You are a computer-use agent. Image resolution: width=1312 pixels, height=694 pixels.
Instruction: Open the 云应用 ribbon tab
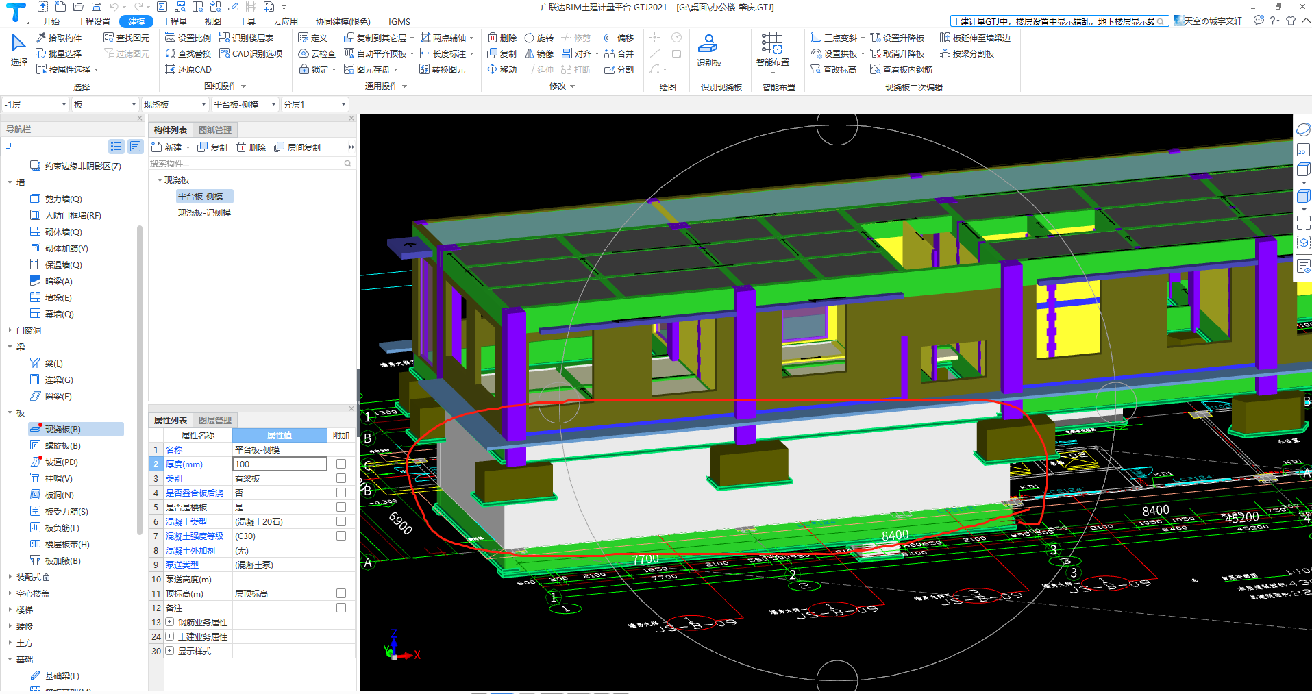tap(286, 21)
